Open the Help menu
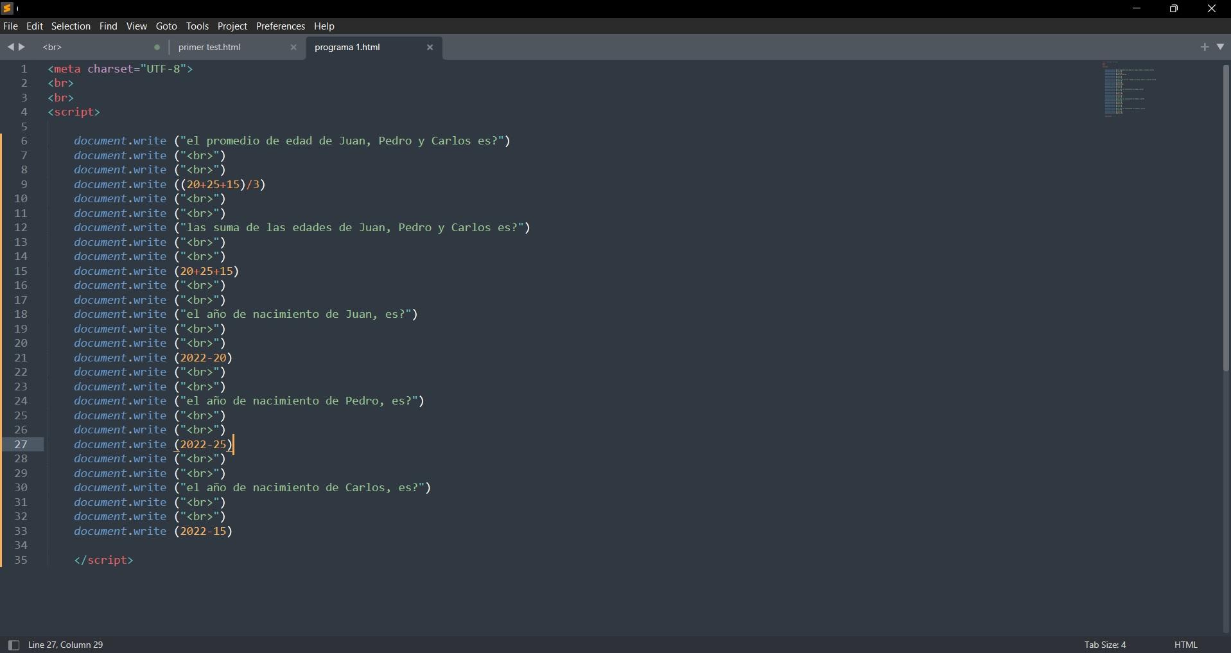The image size is (1231, 653). [324, 26]
